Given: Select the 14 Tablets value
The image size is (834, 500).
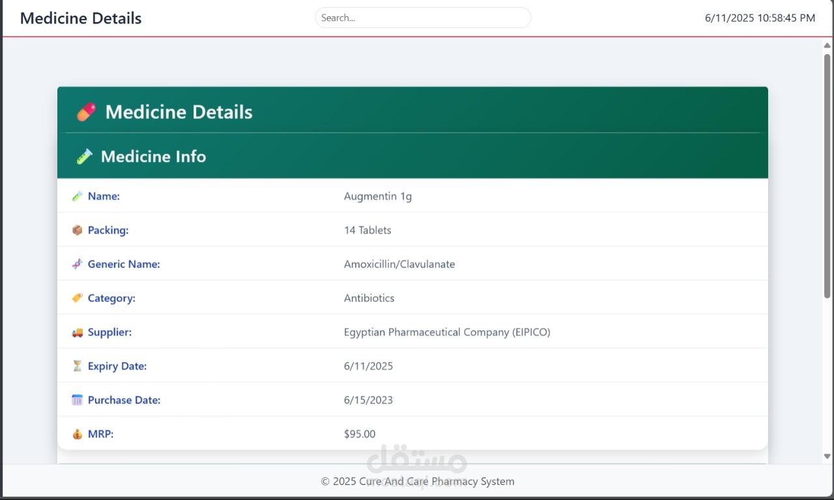Looking at the screenshot, I should [x=367, y=230].
